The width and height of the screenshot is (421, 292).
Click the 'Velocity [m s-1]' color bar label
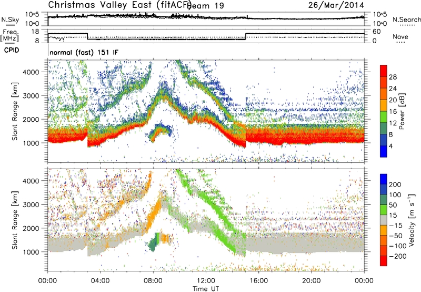[412, 220]
